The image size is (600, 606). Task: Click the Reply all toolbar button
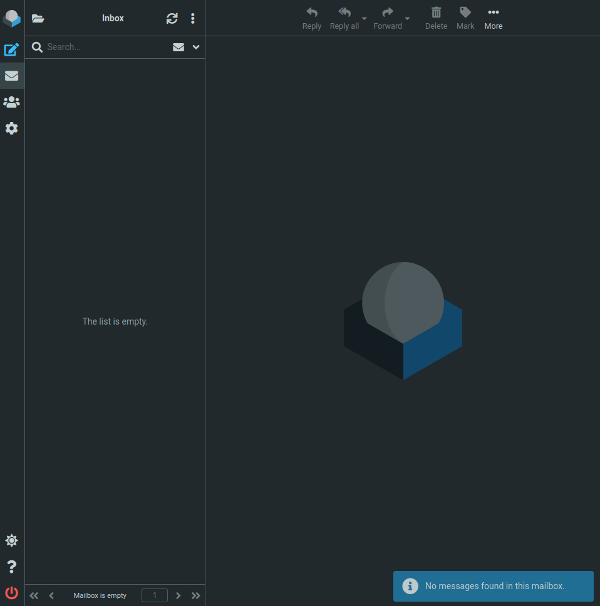point(344,18)
